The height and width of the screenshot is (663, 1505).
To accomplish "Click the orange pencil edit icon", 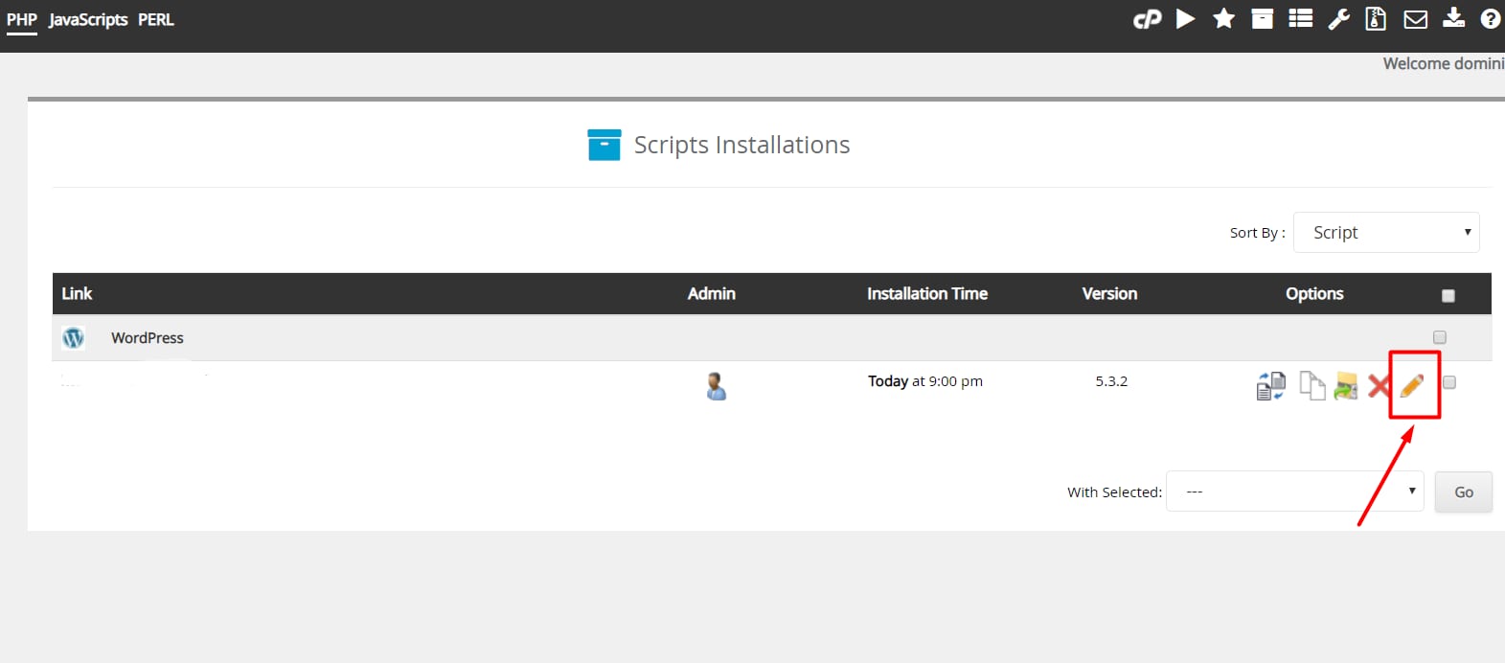I will point(1412,385).
